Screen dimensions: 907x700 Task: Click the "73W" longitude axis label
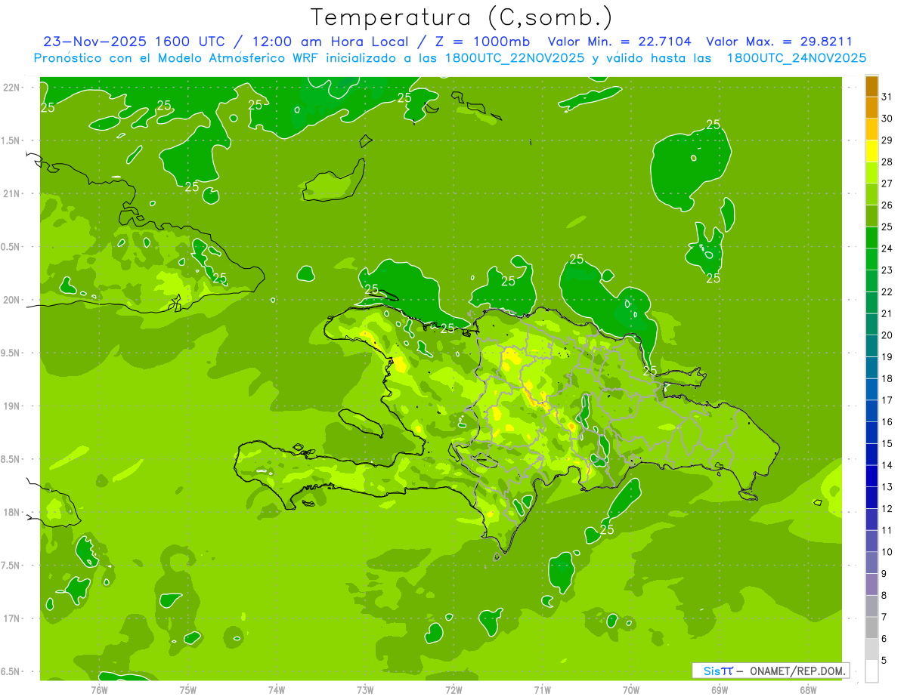tap(365, 689)
